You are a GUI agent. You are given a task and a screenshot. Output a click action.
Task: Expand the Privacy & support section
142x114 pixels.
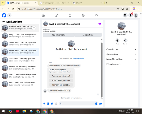pyautogui.click(x=121, y=64)
